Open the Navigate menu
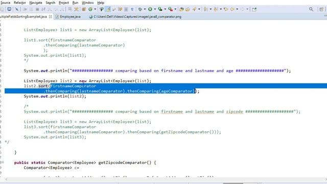The height and width of the screenshot is (184, 327). pos(36,3)
